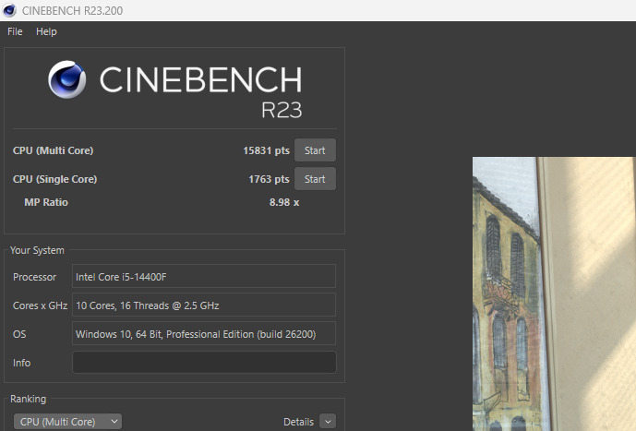Click the Cinebench R23 sphere logo
This screenshot has height=431, width=636.
pyautogui.click(x=67, y=79)
